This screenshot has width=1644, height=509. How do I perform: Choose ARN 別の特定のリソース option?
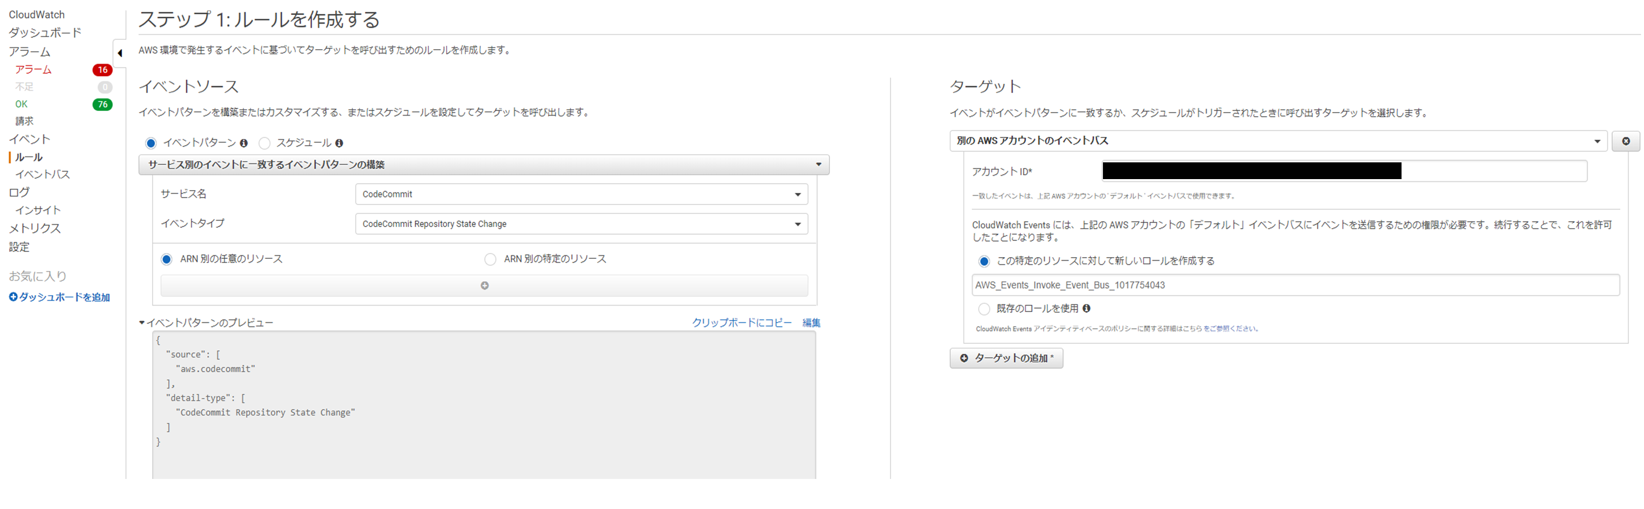coord(490,259)
